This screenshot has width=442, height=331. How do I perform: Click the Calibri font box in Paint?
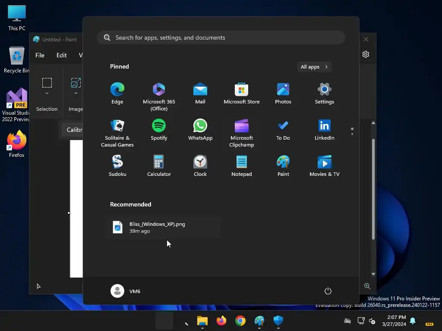73,130
